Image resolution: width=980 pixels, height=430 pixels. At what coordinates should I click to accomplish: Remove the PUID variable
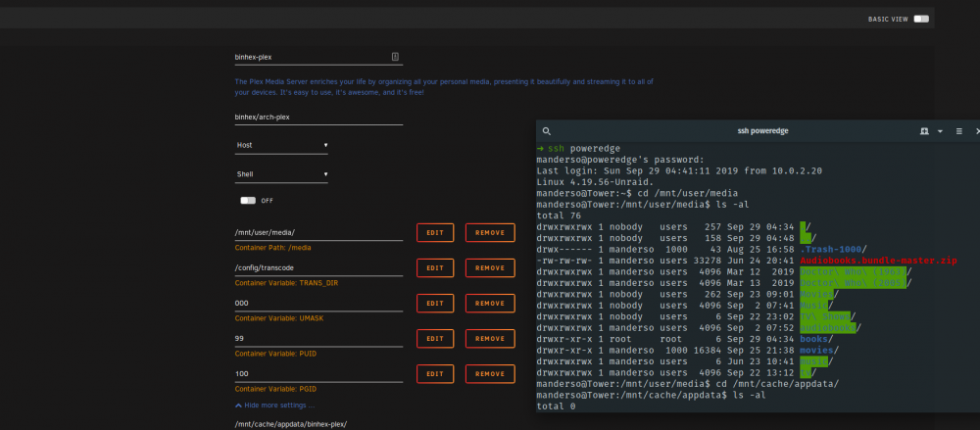pyautogui.click(x=490, y=338)
